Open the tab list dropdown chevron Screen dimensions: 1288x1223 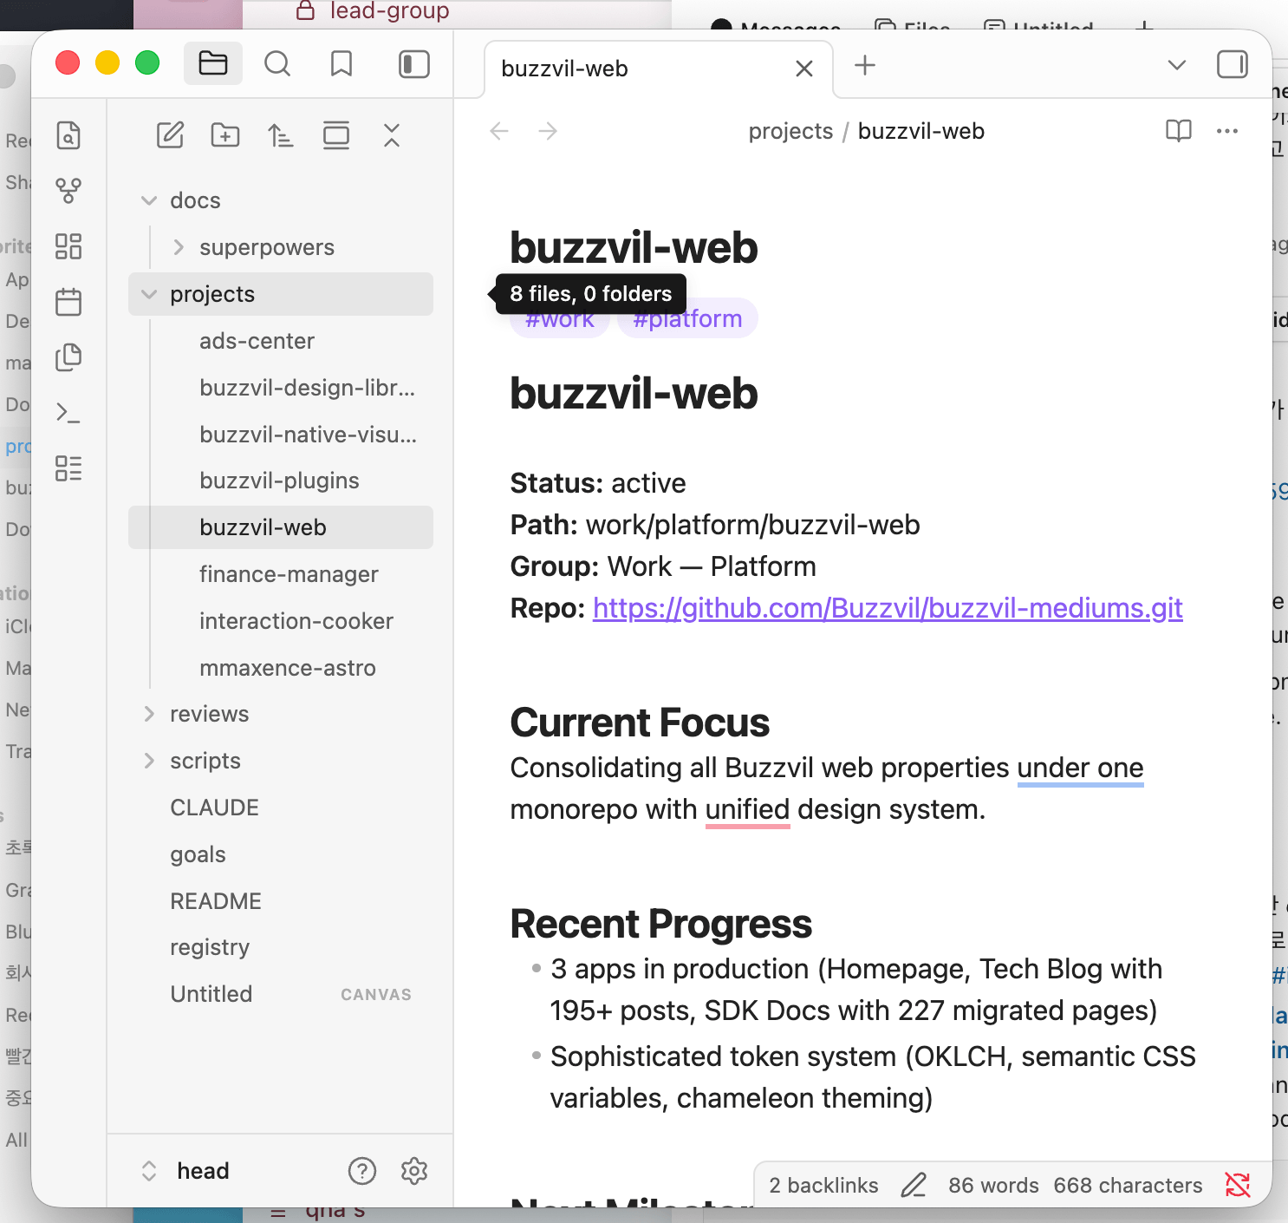pyautogui.click(x=1176, y=65)
